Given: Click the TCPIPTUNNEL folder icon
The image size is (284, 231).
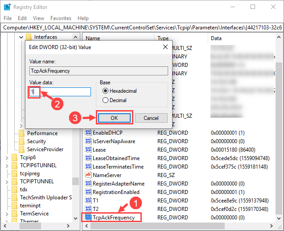Looking at the screenshot, I should (x=14, y=181).
